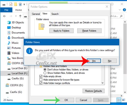
Task: Open the recent locations dropdown arrow
Action: tap(16, 16)
